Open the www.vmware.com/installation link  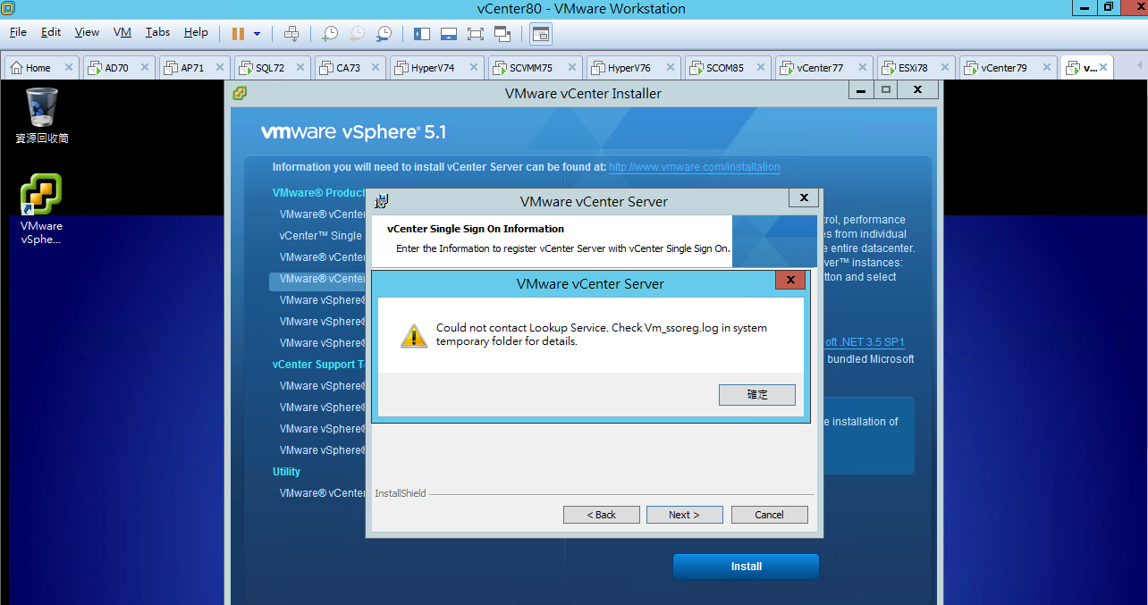coord(695,167)
